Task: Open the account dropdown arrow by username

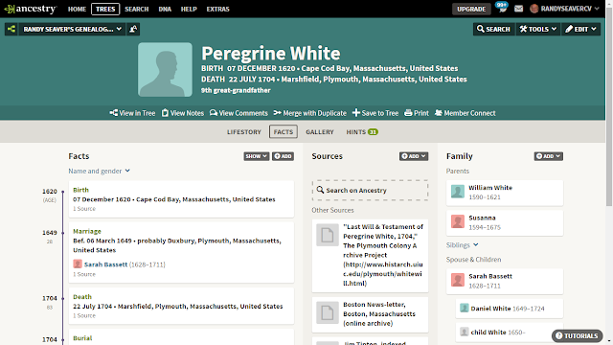Action: [597, 9]
